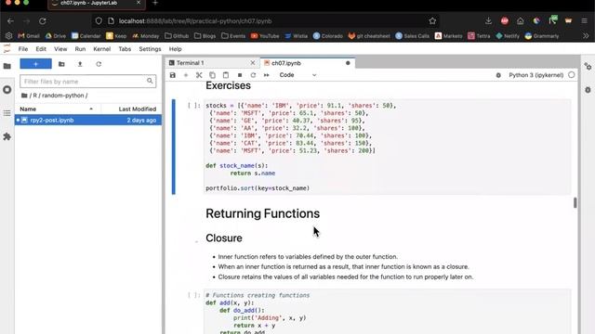Screen dimensions: 595x334
Task: Insert a cell below with plus icon
Action: tap(186, 75)
